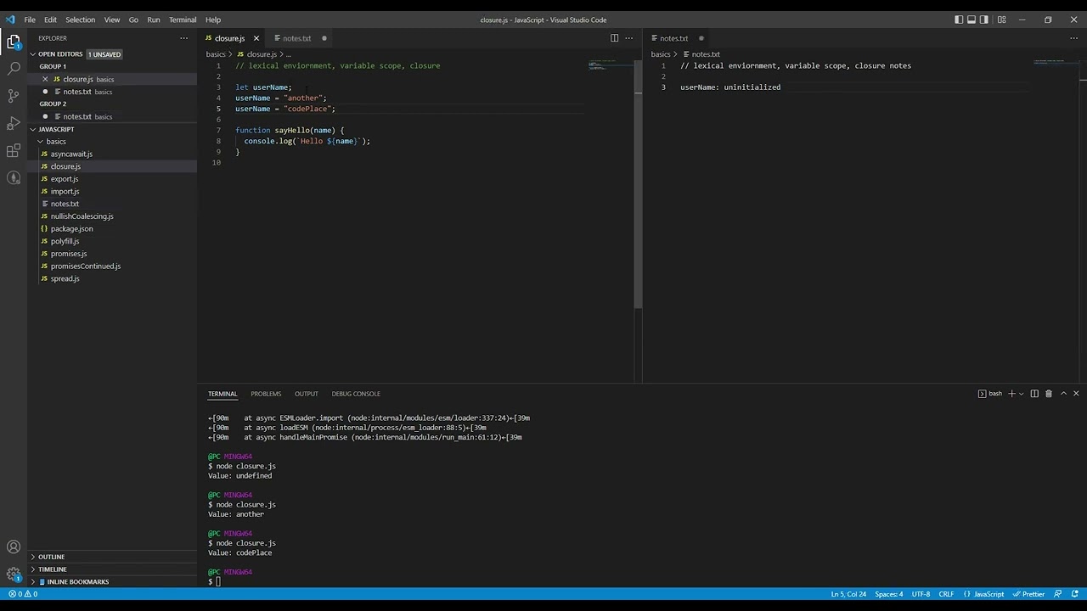
Task: Change UTF-8 file encoding
Action: (921, 594)
